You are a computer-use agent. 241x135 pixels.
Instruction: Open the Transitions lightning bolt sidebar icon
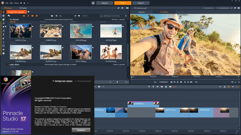coord(3,27)
